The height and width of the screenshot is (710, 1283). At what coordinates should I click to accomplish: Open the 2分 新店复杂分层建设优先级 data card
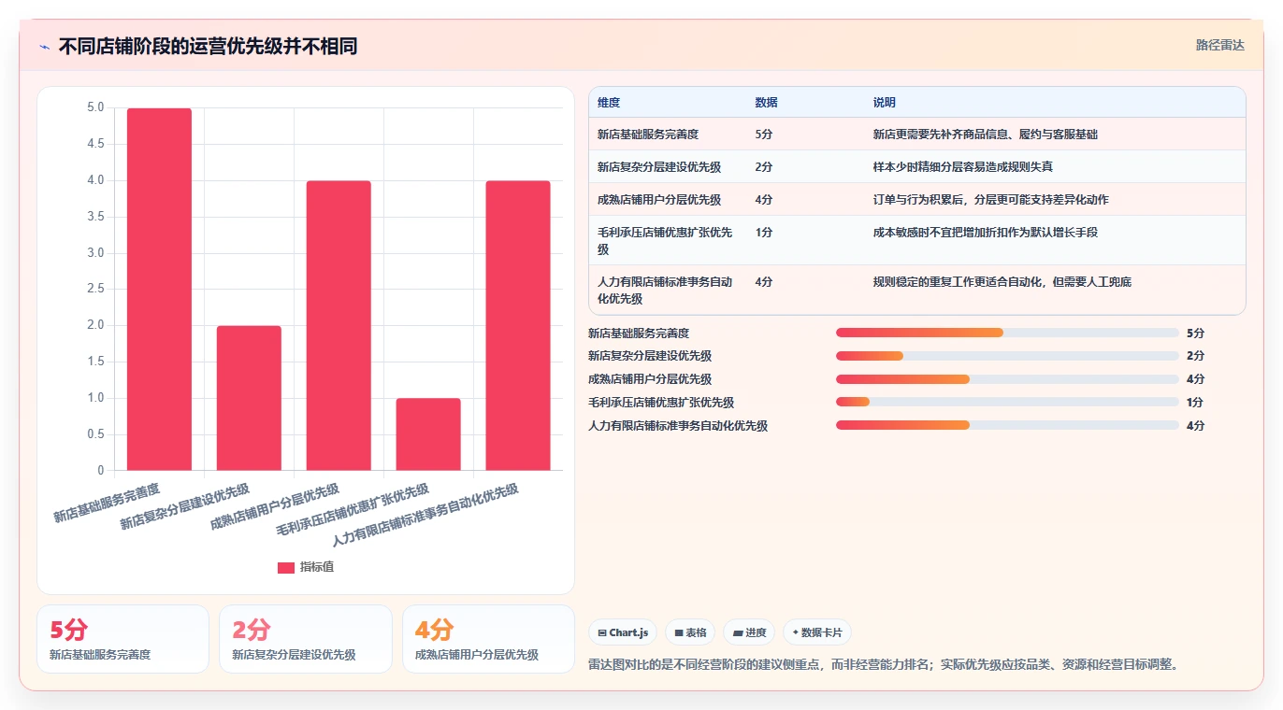click(306, 639)
